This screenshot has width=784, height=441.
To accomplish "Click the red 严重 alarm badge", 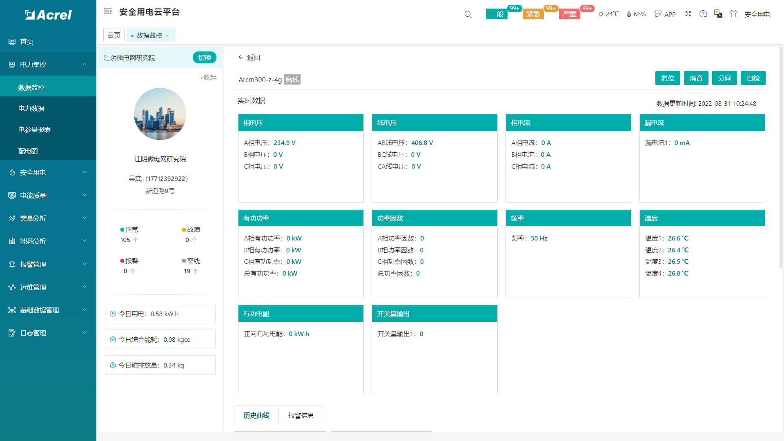I will click(x=569, y=14).
